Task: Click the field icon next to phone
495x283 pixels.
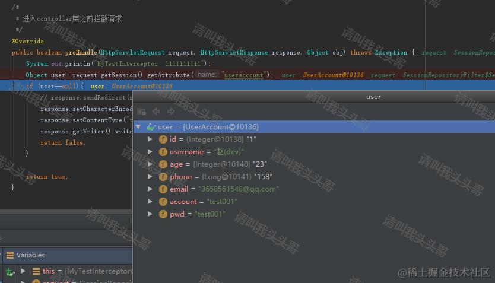Action: pos(163,177)
